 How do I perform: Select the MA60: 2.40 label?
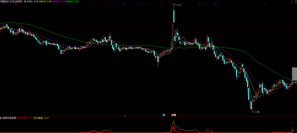[72, 1]
